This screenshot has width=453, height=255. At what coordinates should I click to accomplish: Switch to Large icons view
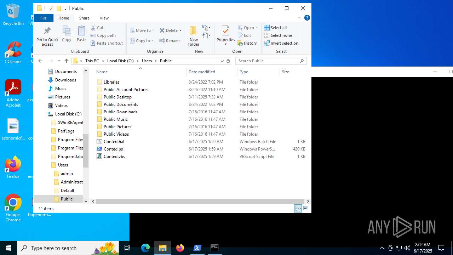(306, 209)
